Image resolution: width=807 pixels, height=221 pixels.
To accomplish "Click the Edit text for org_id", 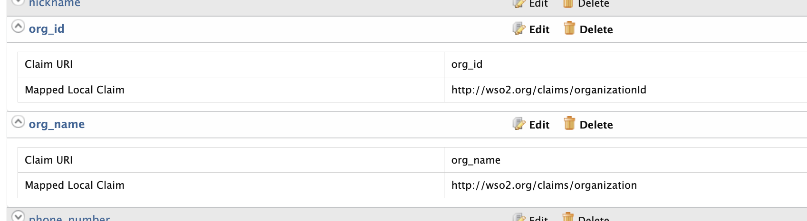I will [539, 29].
